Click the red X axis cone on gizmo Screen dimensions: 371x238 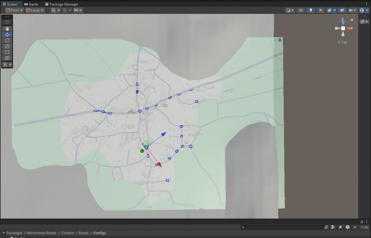pyautogui.click(x=348, y=28)
